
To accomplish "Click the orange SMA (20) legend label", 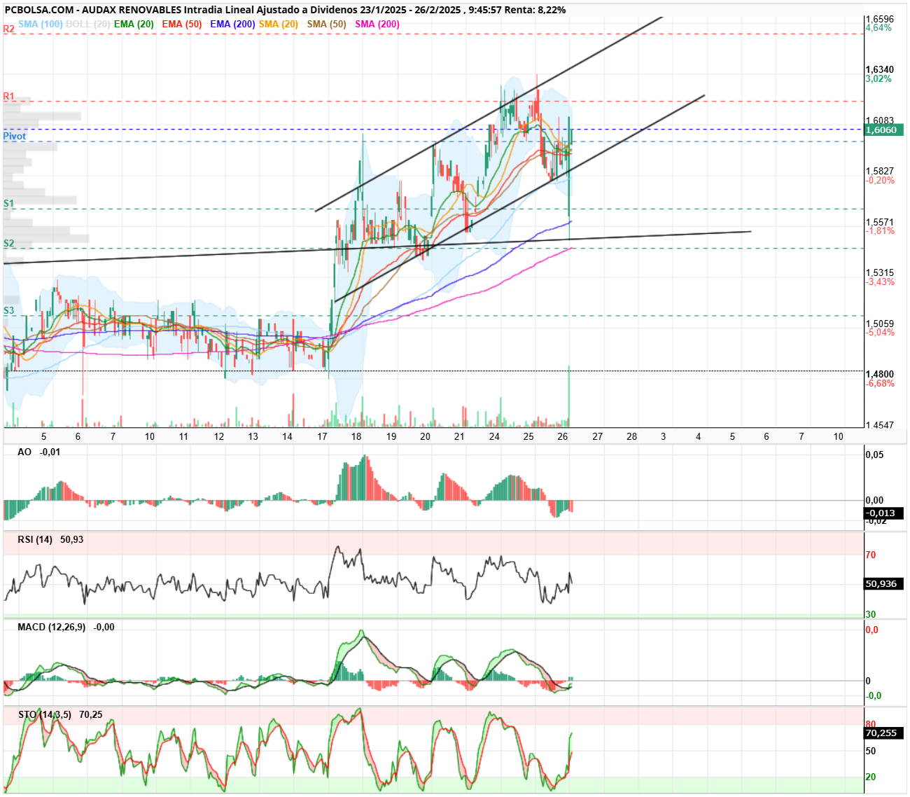I will (x=279, y=24).
